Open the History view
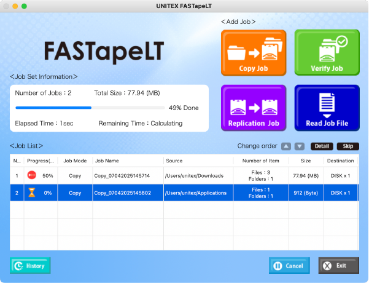Viewport: 369px width, 283px height. click(30, 266)
